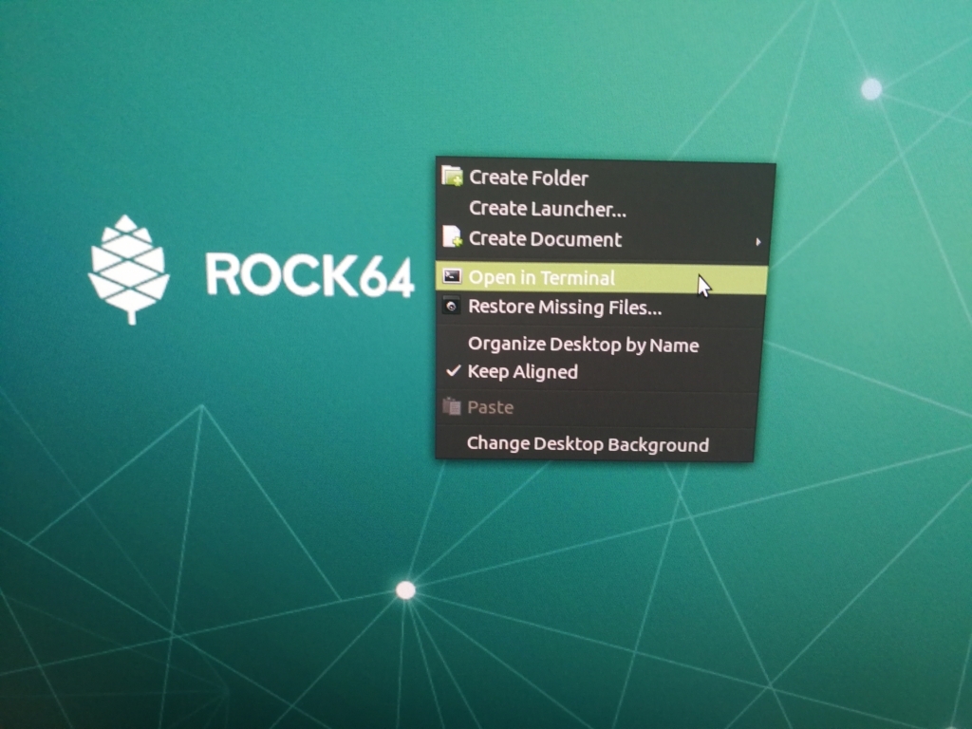Expand the Create Document submenu arrow

757,242
